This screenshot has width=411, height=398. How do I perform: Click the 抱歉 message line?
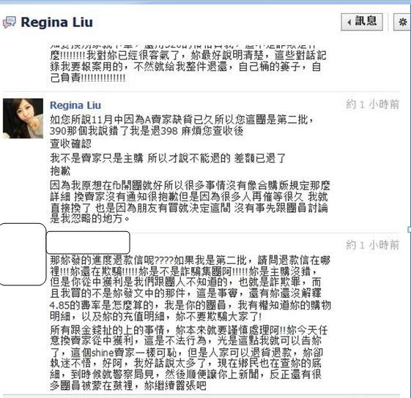(60, 171)
